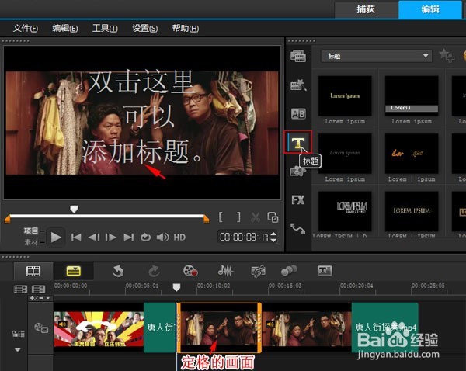
Task: Toggle HD preview mode
Action: [x=179, y=238]
